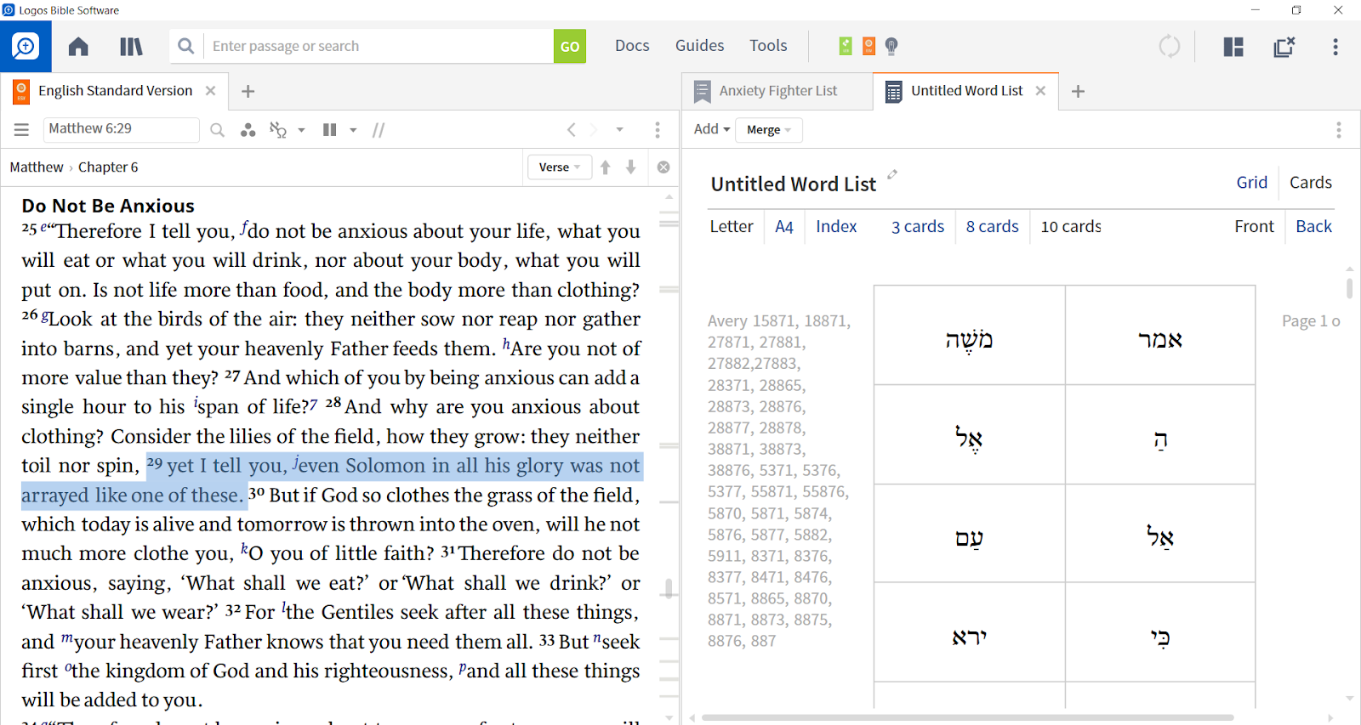Expand the parallel resources dropdown arrow

pyautogui.click(x=353, y=130)
